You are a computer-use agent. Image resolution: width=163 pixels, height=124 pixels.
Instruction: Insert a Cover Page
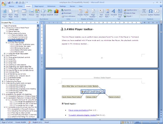pos(5,13)
